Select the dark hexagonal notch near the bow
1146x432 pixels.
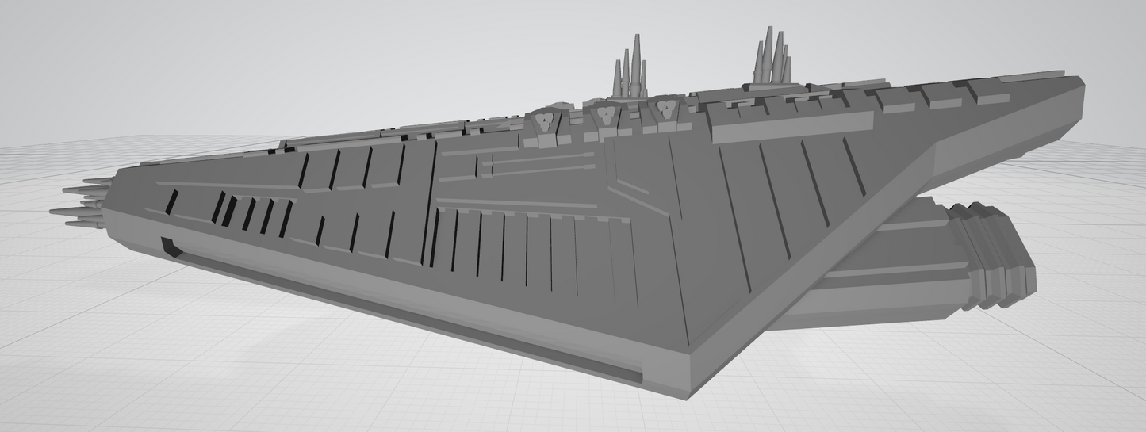coord(170,247)
